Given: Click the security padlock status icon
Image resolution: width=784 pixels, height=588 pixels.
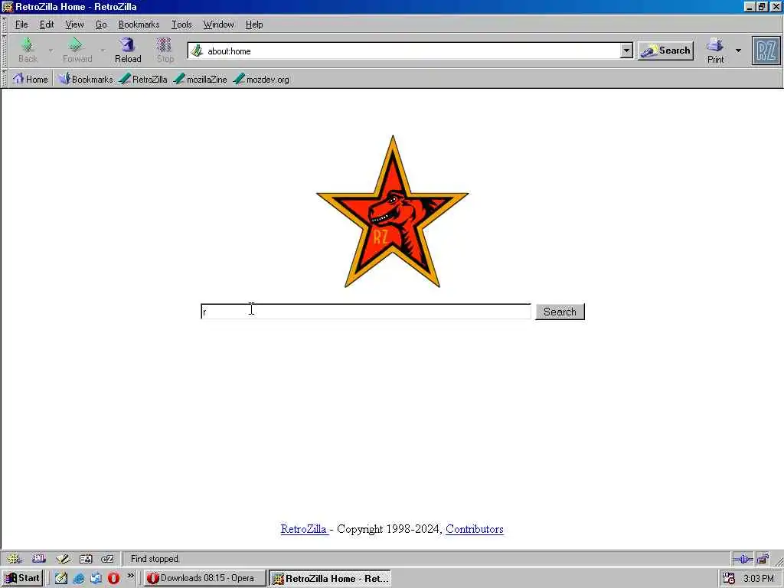Looking at the screenshot, I should pyautogui.click(x=763, y=559).
